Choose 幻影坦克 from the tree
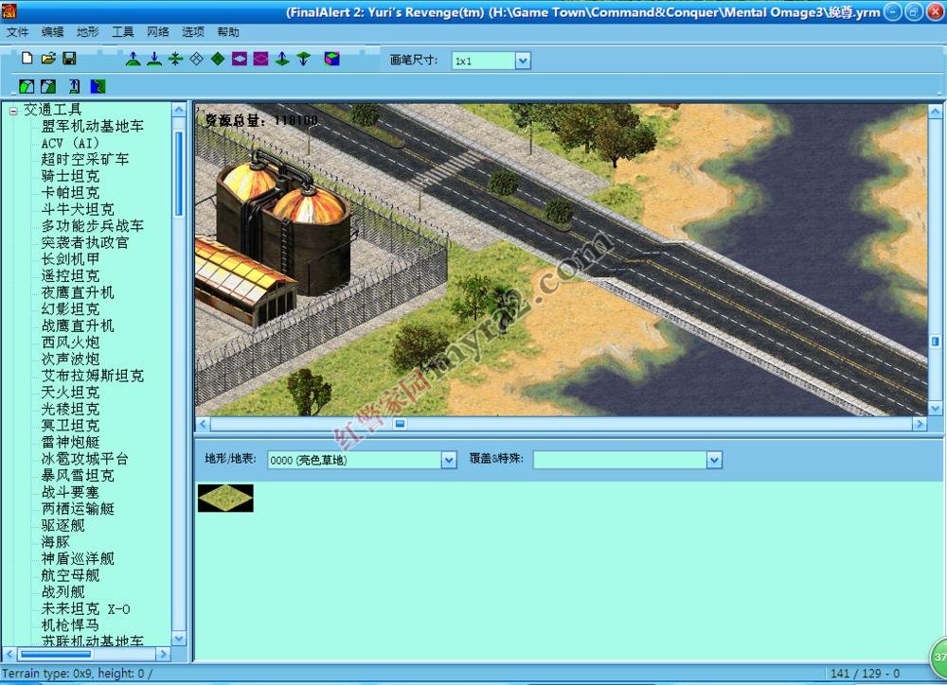This screenshot has height=685, width=947. 70,309
